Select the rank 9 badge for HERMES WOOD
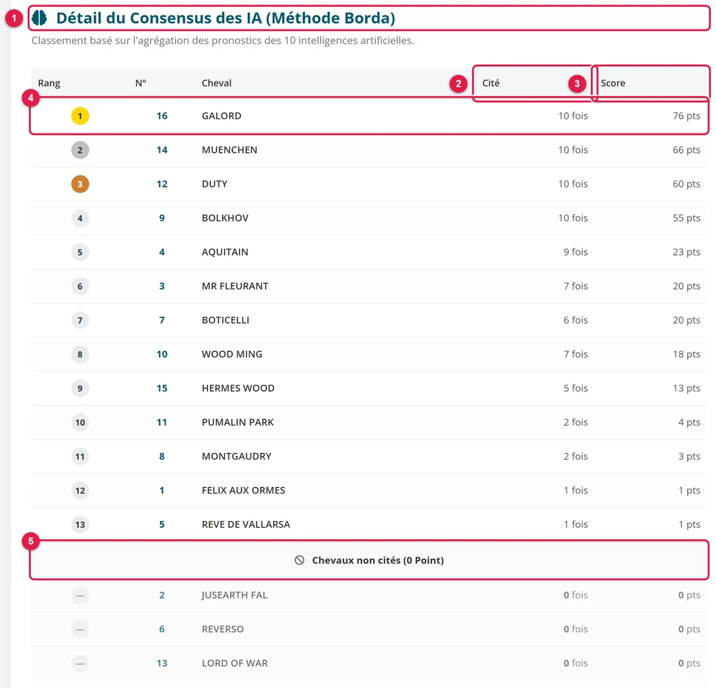The image size is (716, 688). [x=80, y=388]
